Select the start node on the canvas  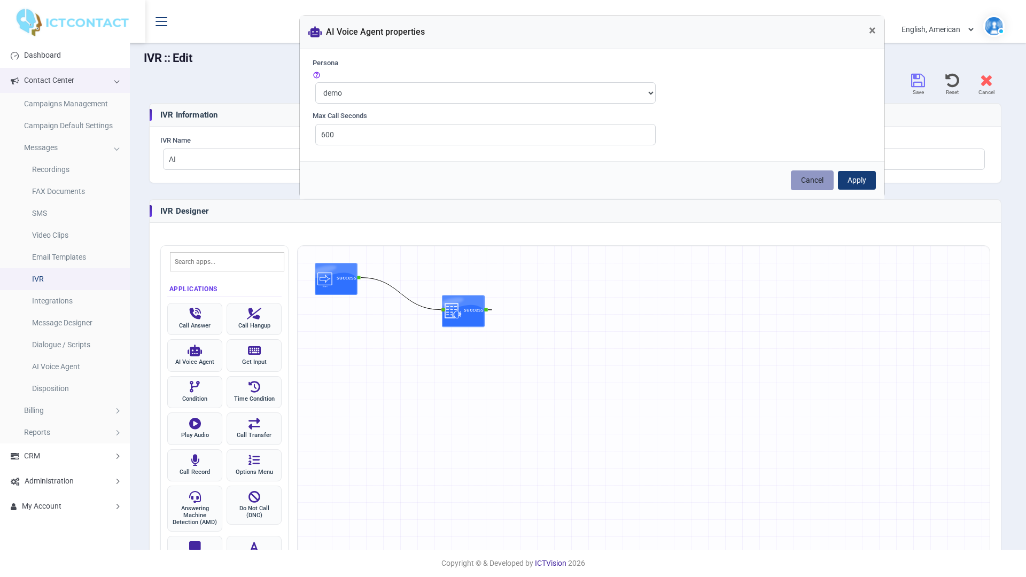point(336,279)
